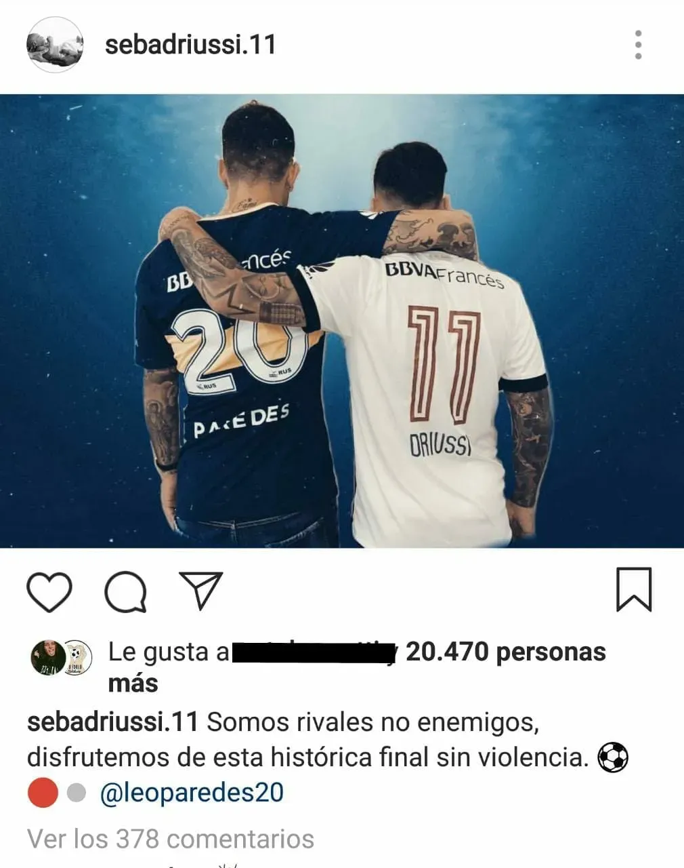This screenshot has width=684, height=868.
Task: Open the three-dot post options menu
Action: pyautogui.click(x=638, y=45)
